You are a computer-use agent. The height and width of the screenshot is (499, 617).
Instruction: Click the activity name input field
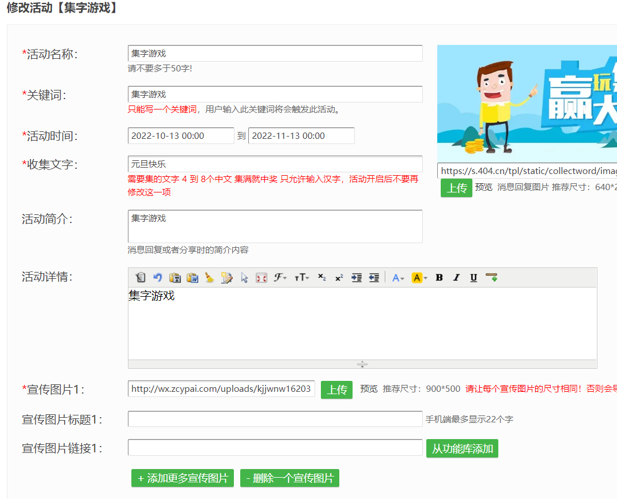coord(275,53)
